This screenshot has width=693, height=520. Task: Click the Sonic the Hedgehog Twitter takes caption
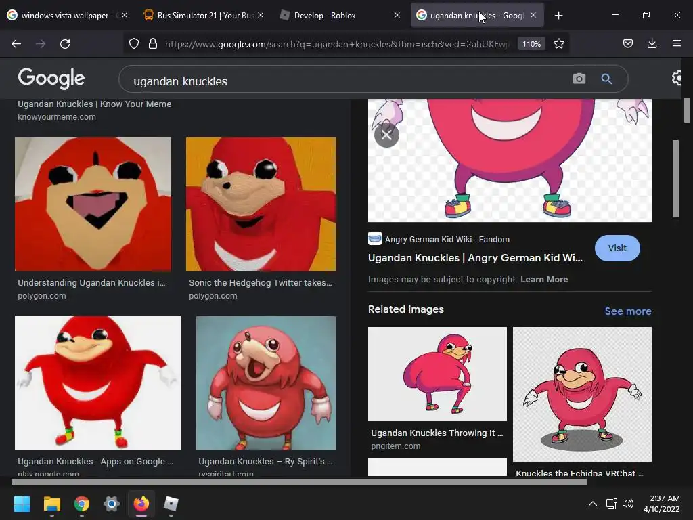(261, 282)
